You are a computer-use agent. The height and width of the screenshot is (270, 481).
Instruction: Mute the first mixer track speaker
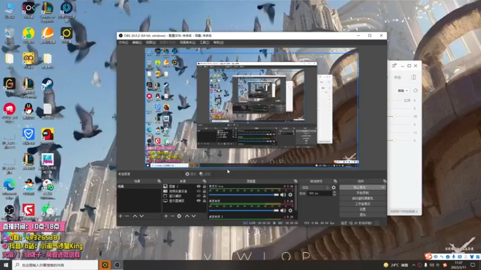pyautogui.click(x=283, y=194)
